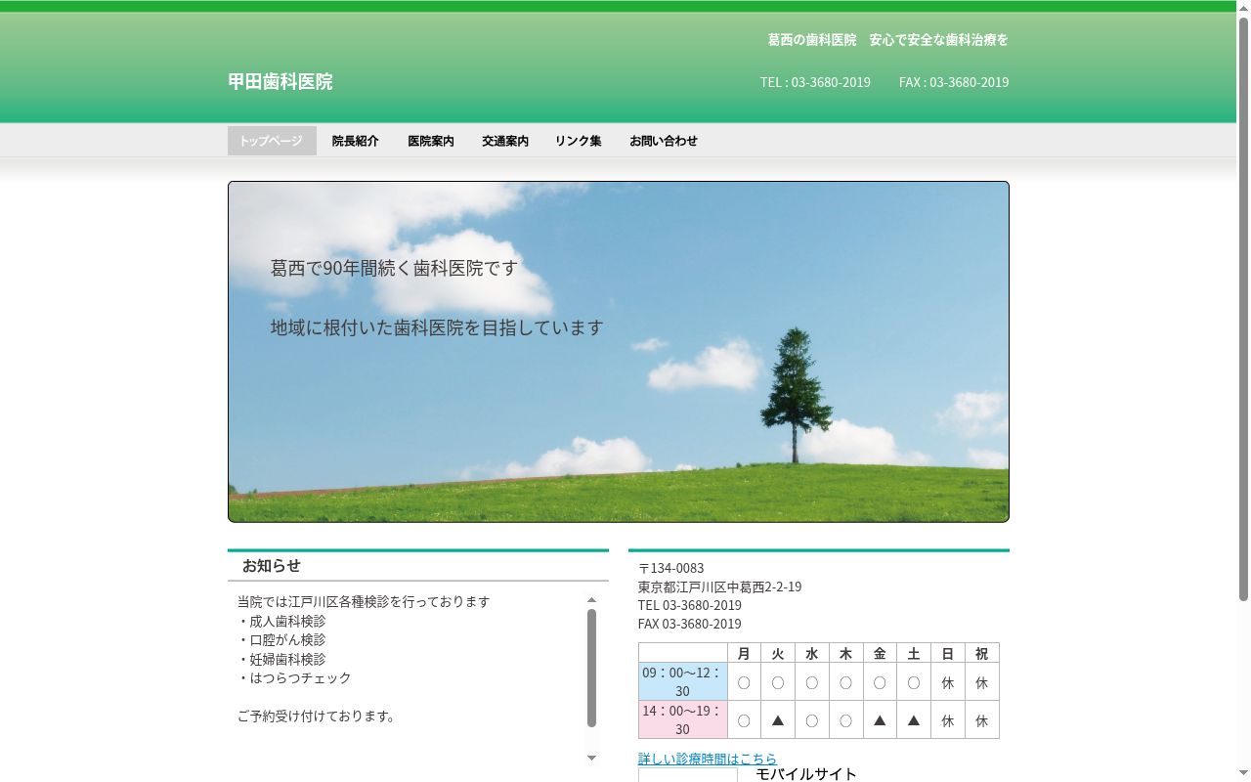Viewport: 1251px width, 782px height.
Task: Click the page's main vertical scrollbar thumb
Action: tap(1244, 308)
